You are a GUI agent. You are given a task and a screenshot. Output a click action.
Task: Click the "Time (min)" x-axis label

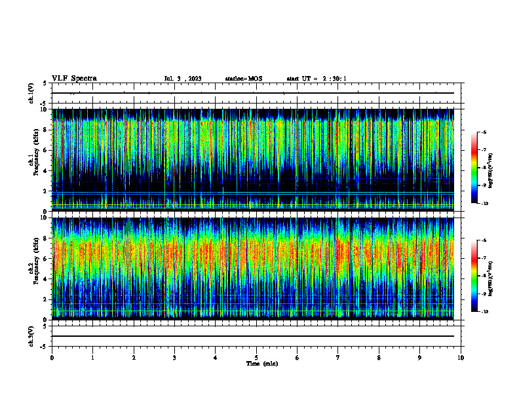pyautogui.click(x=262, y=364)
